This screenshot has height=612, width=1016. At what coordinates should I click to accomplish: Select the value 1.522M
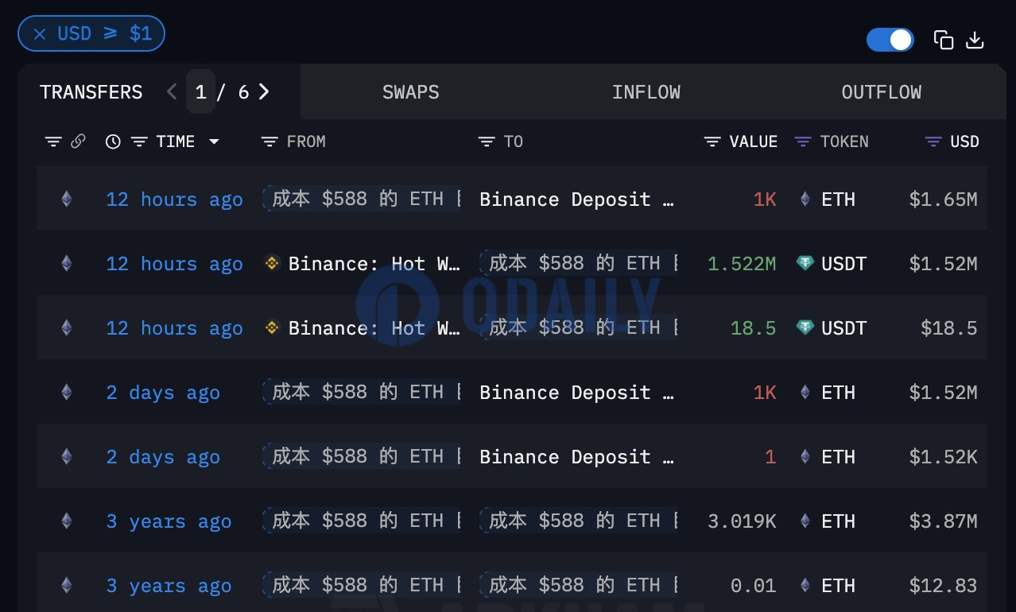point(742,263)
